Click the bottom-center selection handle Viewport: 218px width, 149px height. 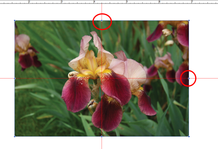(x=102, y=136)
